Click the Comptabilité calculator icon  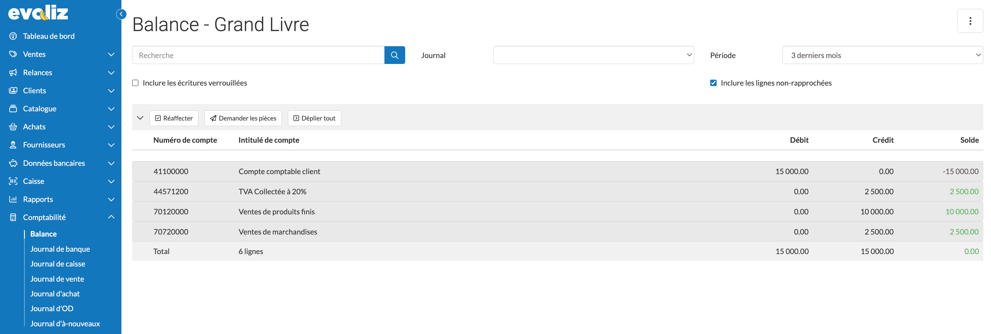click(13, 217)
